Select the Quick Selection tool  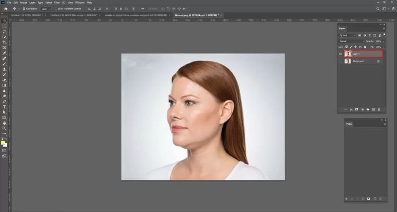click(x=4, y=37)
